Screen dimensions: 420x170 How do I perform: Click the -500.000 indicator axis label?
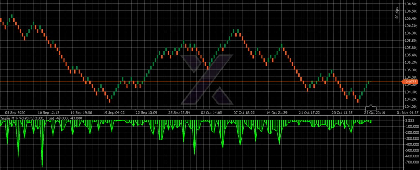coord(411,150)
